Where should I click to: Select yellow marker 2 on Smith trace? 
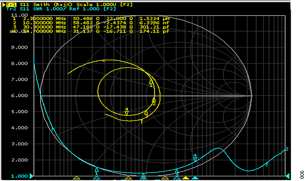[154, 102]
